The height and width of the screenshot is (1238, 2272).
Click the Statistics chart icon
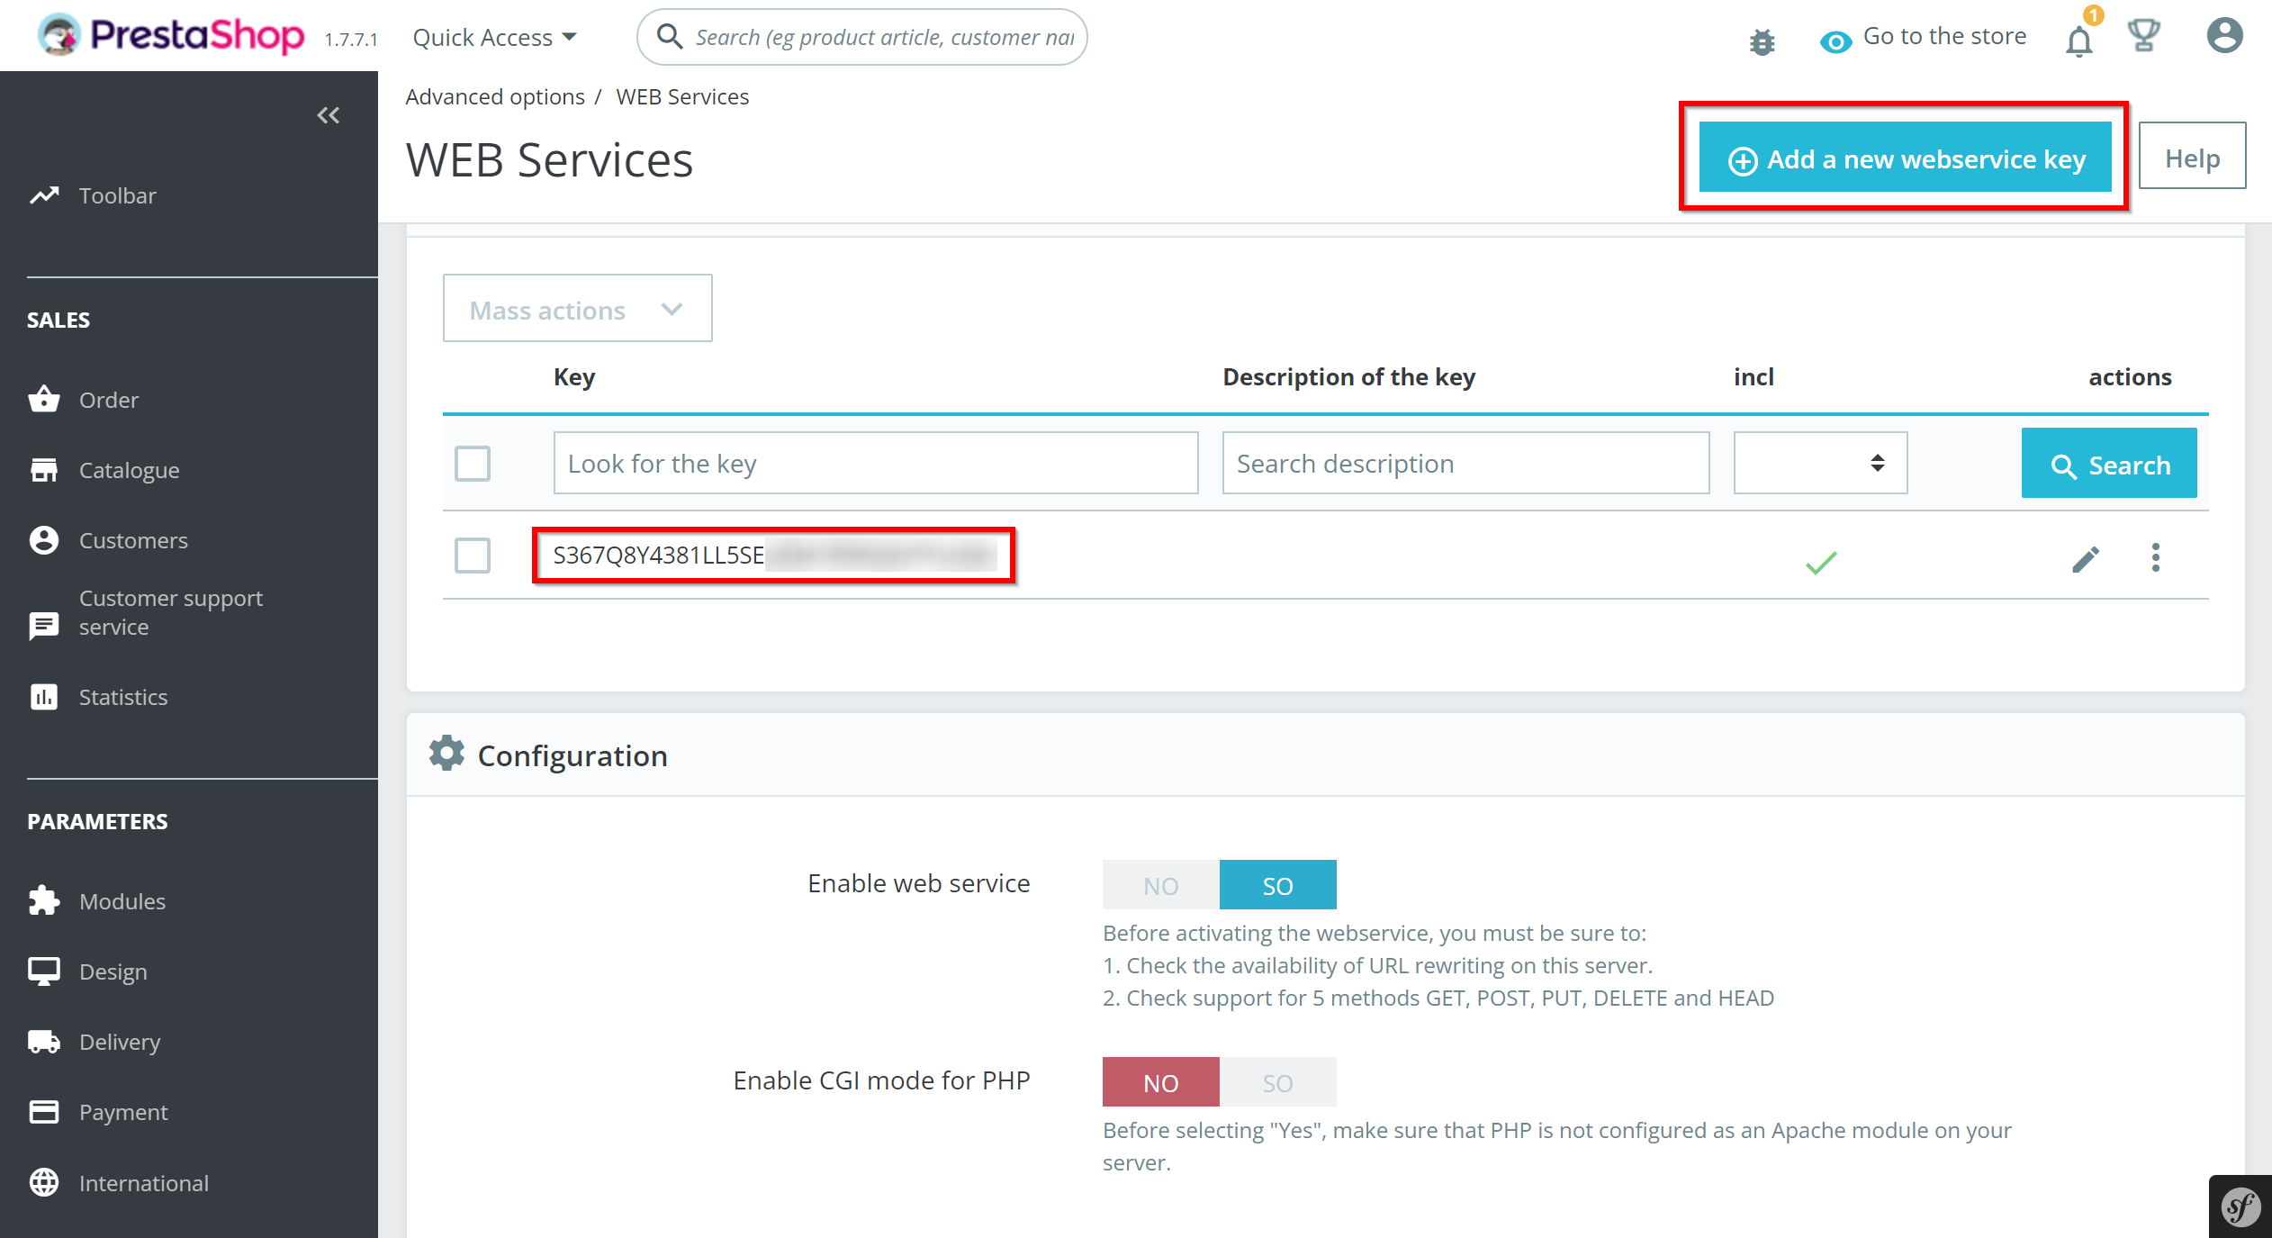click(x=44, y=697)
